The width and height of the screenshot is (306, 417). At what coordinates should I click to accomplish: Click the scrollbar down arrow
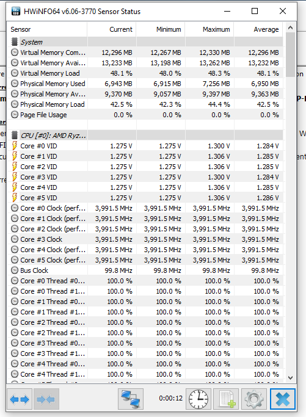tap(290, 378)
